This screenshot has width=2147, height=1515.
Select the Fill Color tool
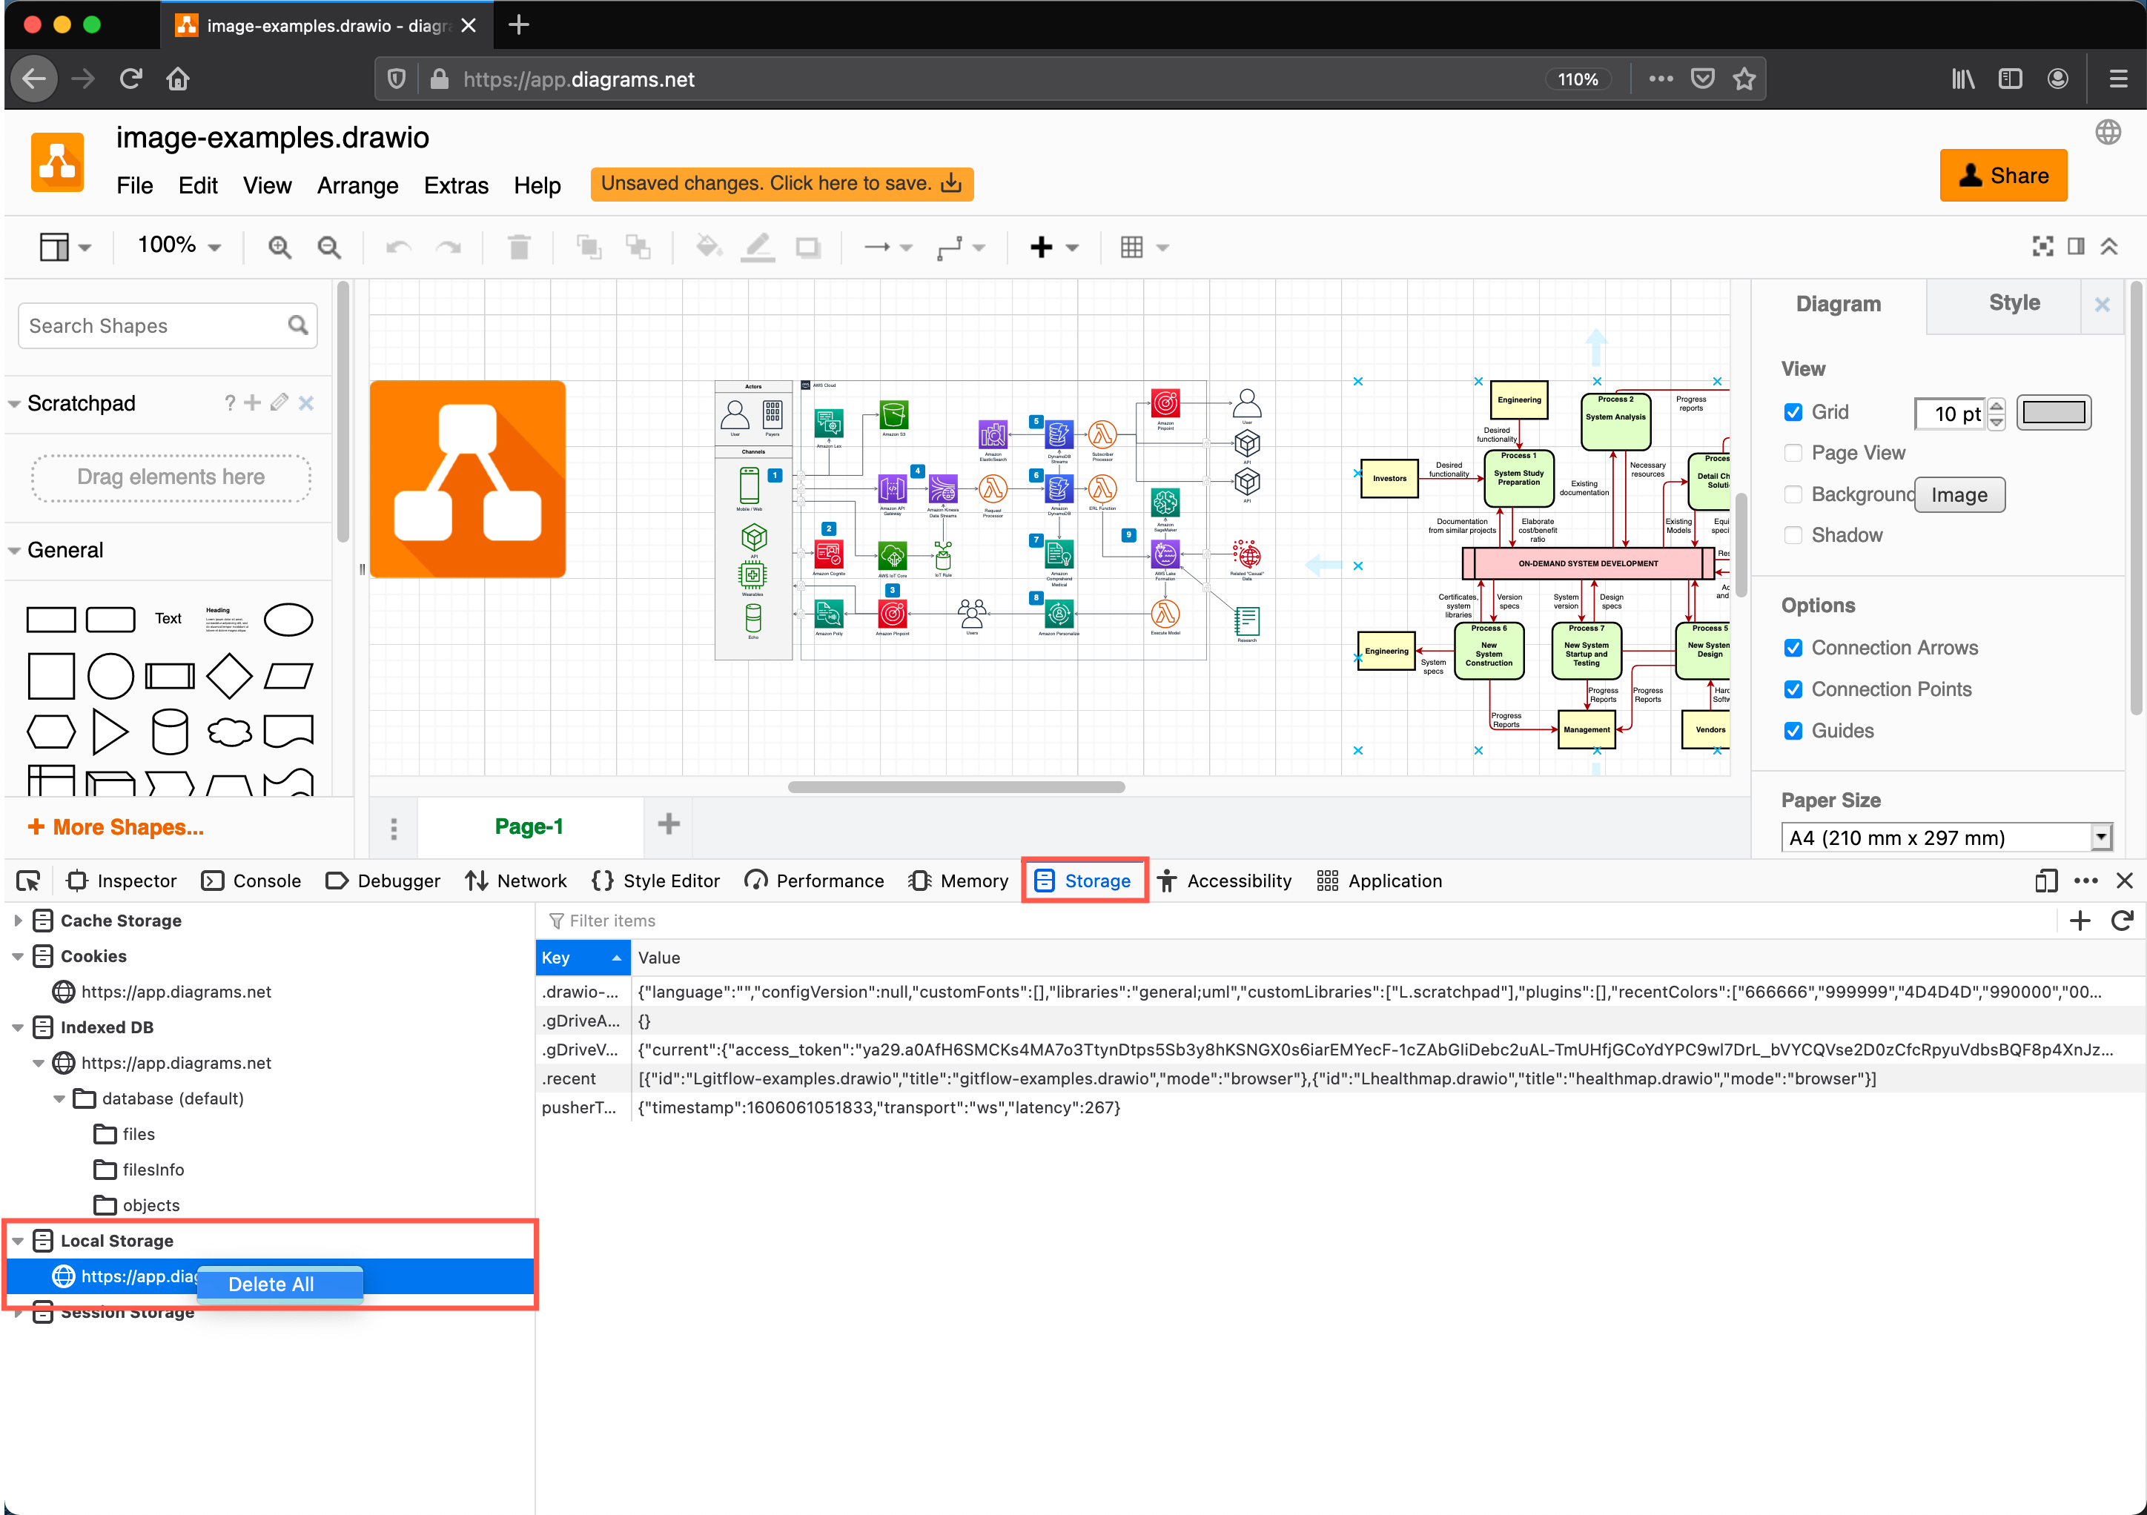709,247
